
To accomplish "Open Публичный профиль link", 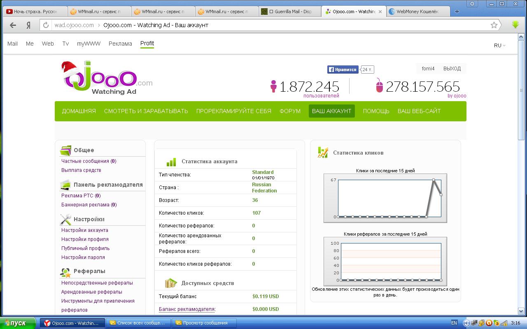I will (x=86, y=248).
